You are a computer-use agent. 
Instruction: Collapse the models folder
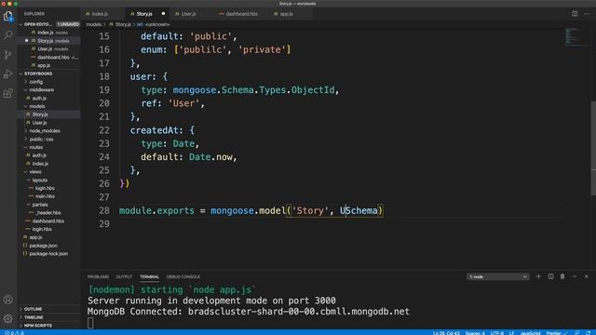click(x=37, y=106)
